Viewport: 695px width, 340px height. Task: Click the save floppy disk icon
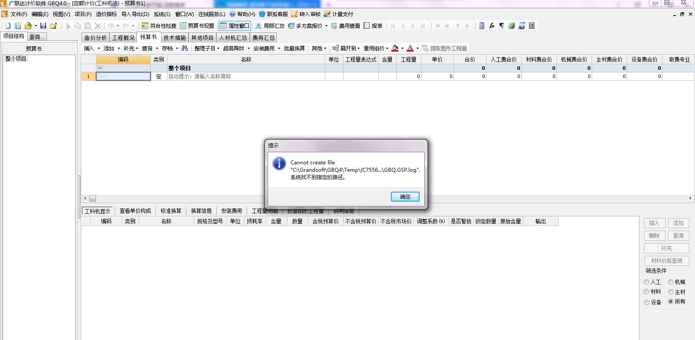point(43,26)
